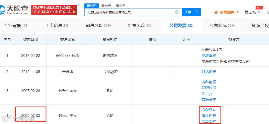269x124 pixels.
Task: Select the 公司发展 tab
Action: tap(181, 26)
